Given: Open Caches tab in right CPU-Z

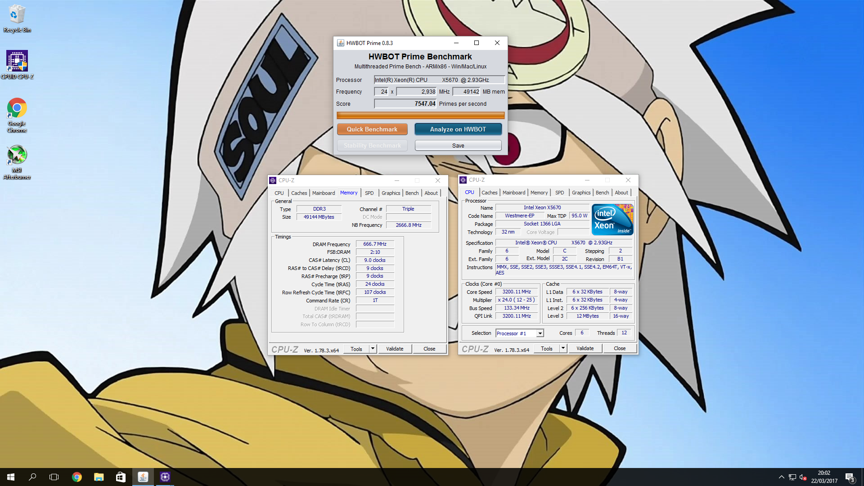Looking at the screenshot, I should tap(490, 193).
